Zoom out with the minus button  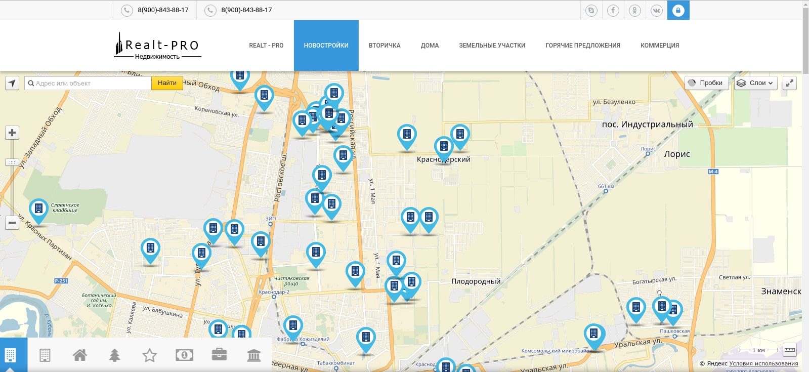point(12,222)
